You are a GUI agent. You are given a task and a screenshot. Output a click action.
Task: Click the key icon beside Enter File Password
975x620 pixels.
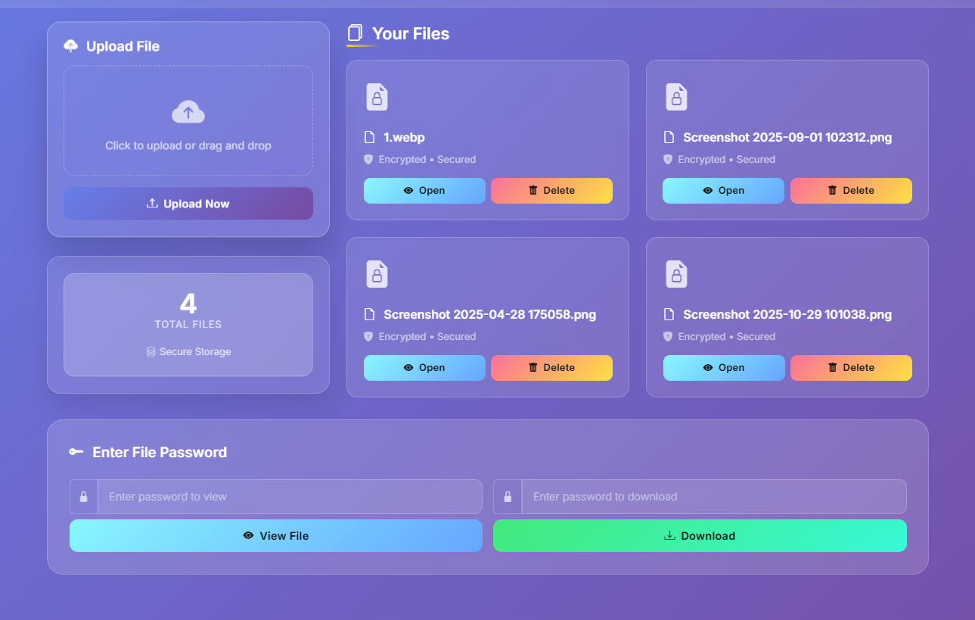point(76,452)
